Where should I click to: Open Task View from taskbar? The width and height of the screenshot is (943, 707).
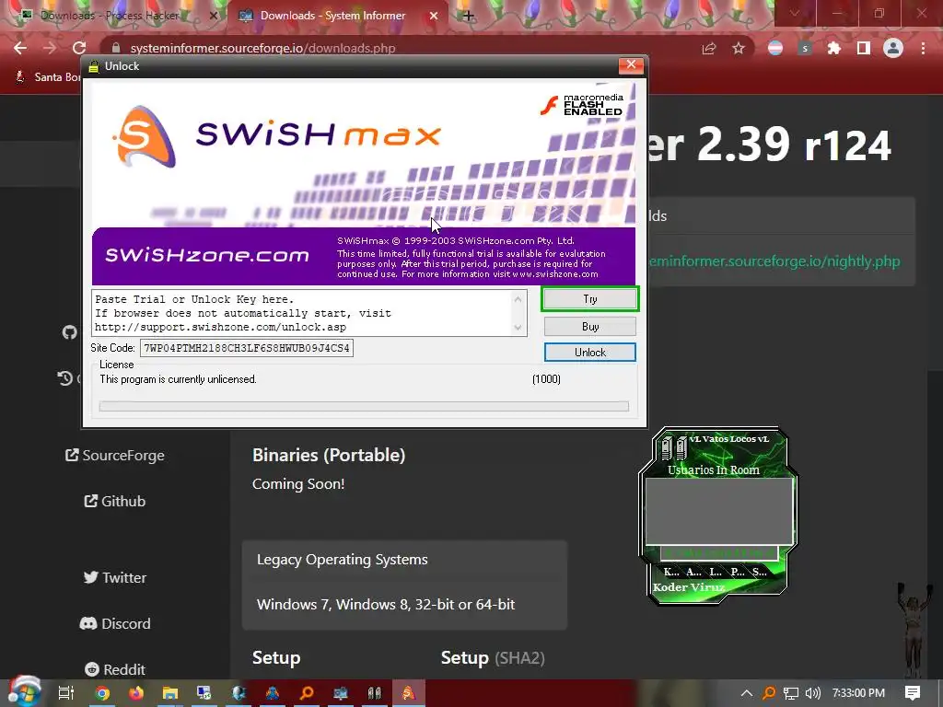(x=65, y=693)
